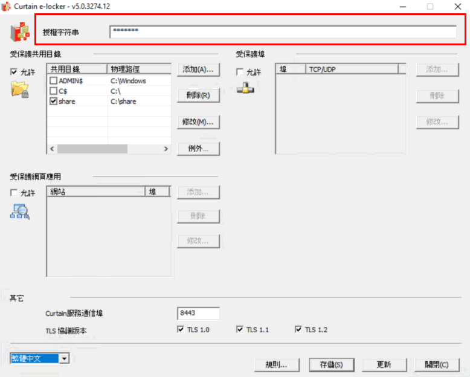Sort by 共用目錄 column header
Image resolution: width=470 pixels, height=377 pixels.
click(x=77, y=69)
